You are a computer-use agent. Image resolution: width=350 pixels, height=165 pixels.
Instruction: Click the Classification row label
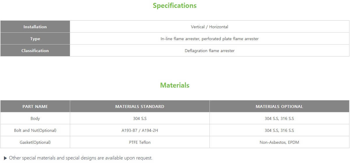[x=35, y=51]
